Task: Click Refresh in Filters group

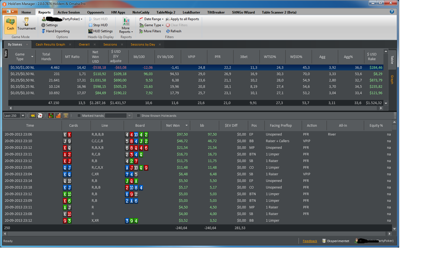Action: 174,31
